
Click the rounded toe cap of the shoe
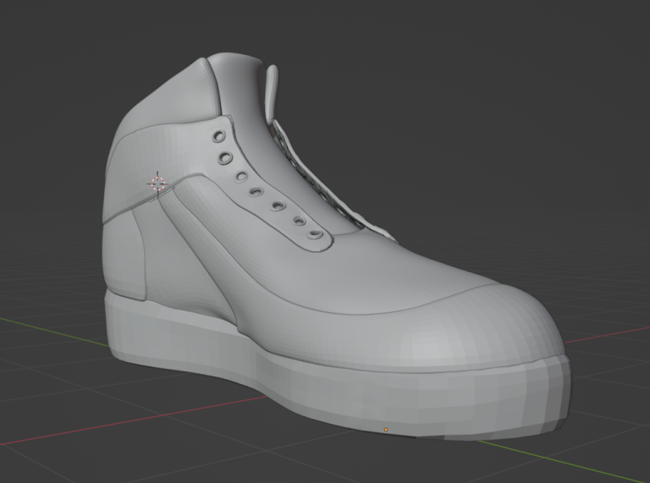tap(474, 330)
